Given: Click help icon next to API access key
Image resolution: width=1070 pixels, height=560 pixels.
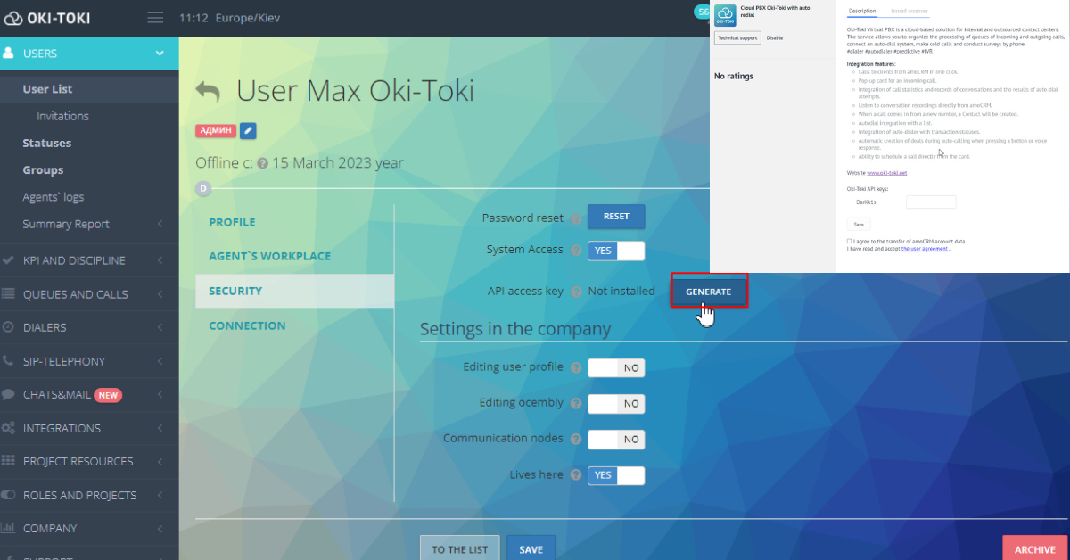Looking at the screenshot, I should (575, 292).
